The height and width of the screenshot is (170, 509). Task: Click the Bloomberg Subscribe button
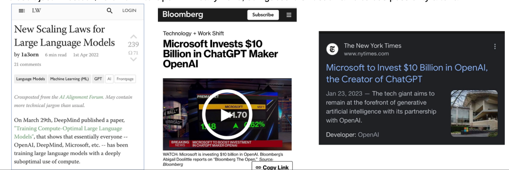pos(263,15)
